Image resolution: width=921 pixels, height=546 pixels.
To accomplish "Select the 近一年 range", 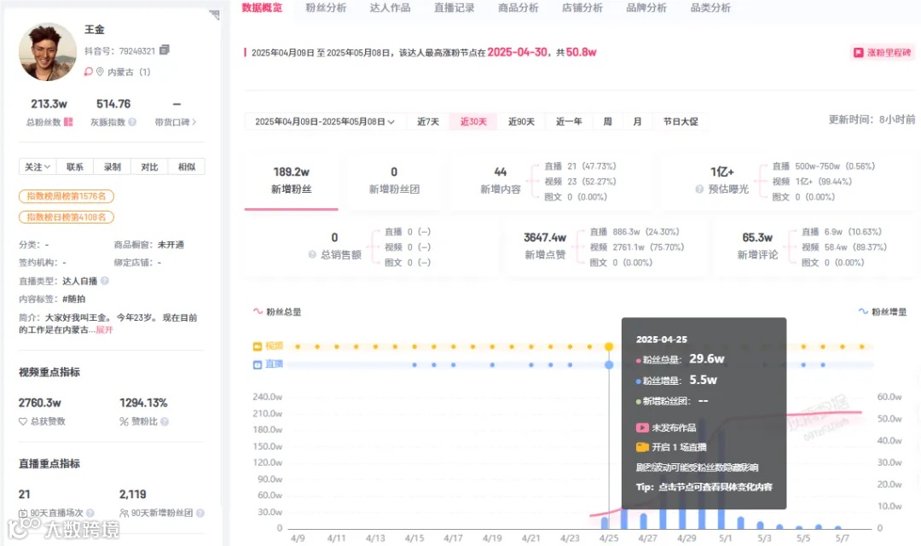I will click(569, 122).
